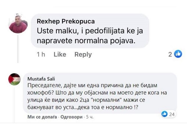Click the Rexhep Prekopuca name link
Viewport: 187px width, 125px height.
(x=66, y=22)
